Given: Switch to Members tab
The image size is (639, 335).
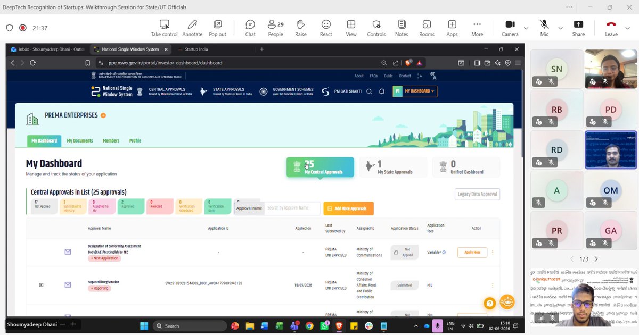Looking at the screenshot, I should [x=111, y=141].
